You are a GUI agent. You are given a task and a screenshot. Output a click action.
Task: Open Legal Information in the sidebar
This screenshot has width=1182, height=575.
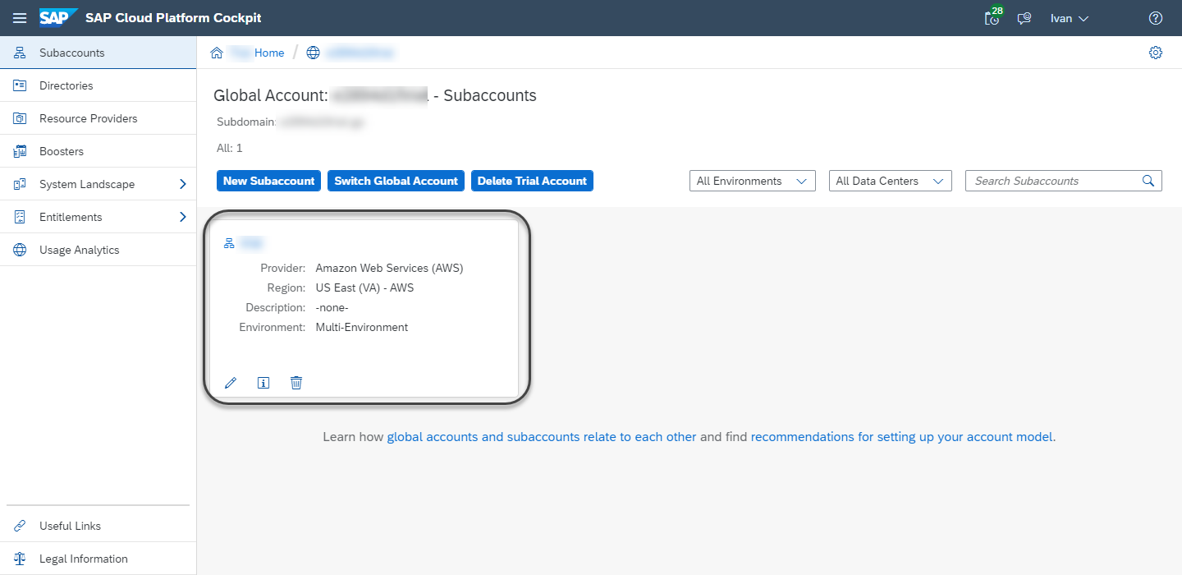98,559
